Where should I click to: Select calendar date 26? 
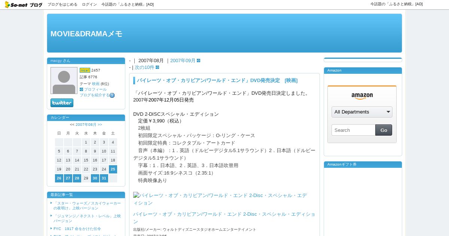[x=59, y=178]
